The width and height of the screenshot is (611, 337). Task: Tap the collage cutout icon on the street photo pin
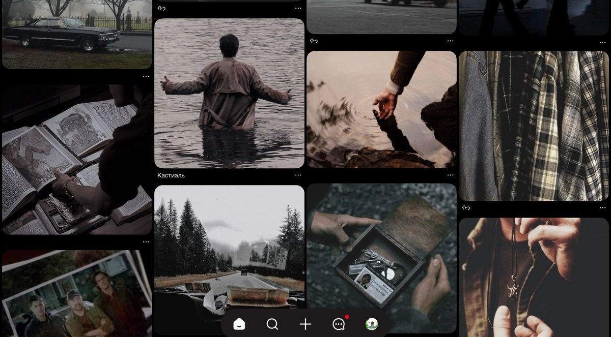tap(314, 41)
